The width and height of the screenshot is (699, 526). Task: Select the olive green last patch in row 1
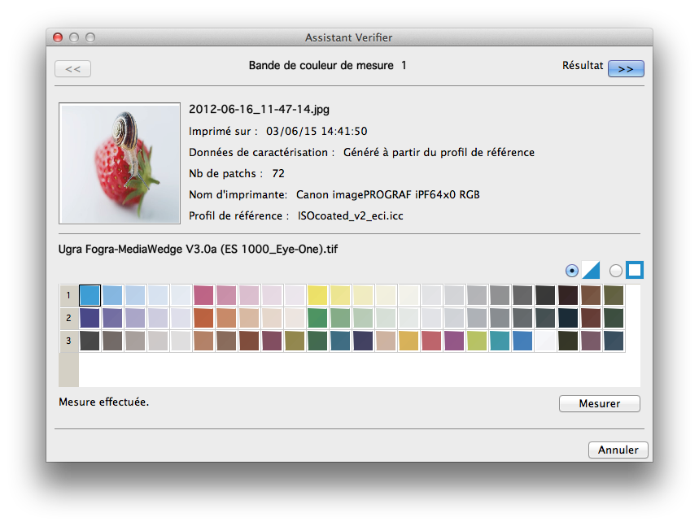tap(614, 295)
